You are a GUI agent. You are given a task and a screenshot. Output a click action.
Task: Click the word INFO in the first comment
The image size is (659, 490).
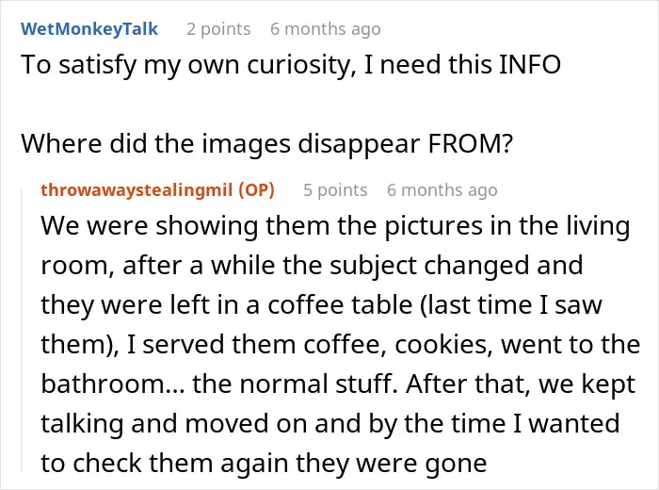tap(529, 65)
